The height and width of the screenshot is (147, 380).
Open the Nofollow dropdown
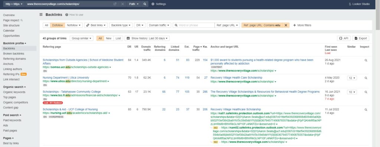click(x=74, y=25)
